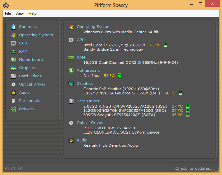Open Optical Drives section from sidebar
The image size is (222, 175).
pyautogui.click(x=32, y=84)
